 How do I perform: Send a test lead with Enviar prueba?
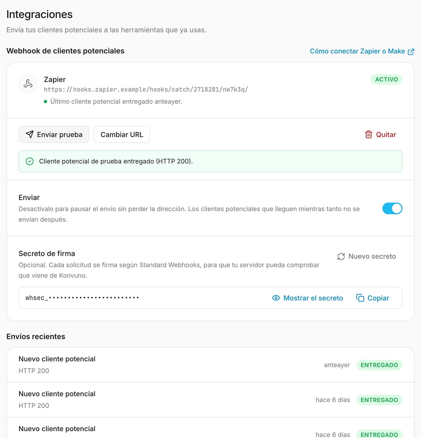tap(54, 134)
